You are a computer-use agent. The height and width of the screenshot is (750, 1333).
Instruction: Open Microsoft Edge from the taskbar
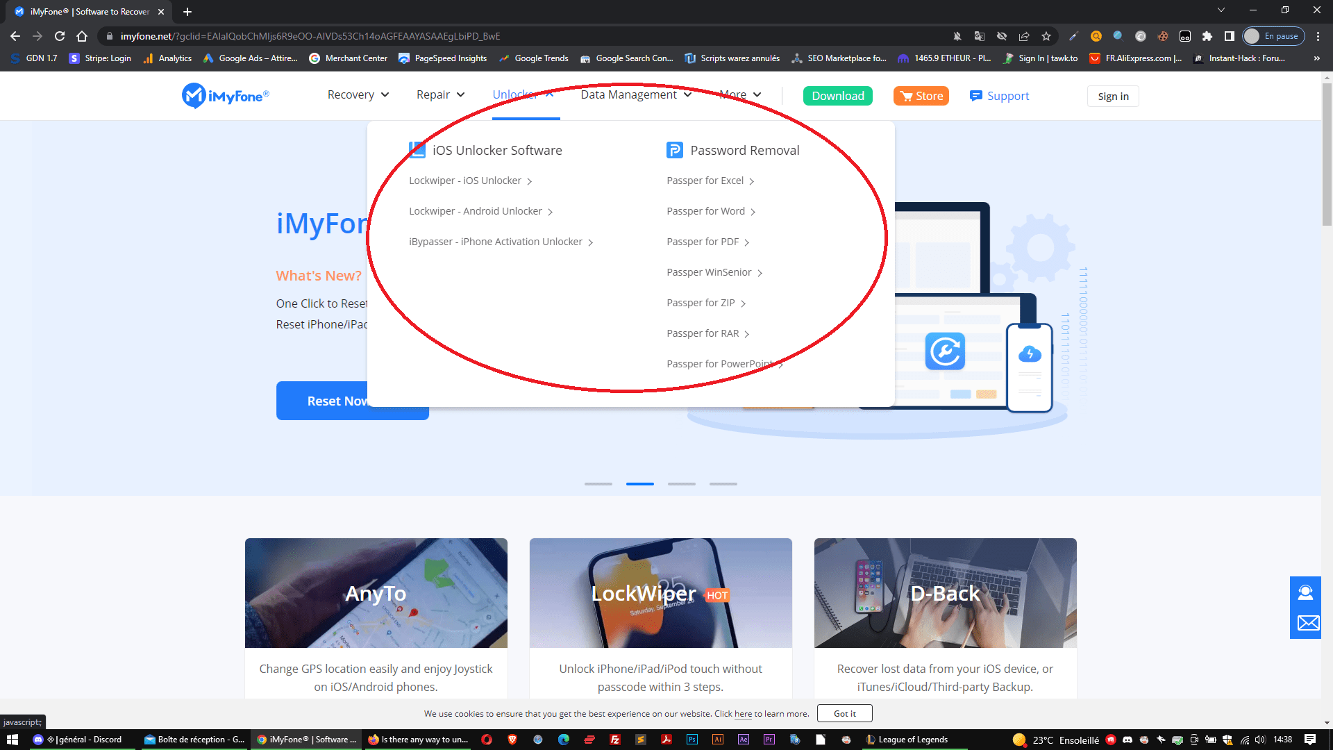564,740
